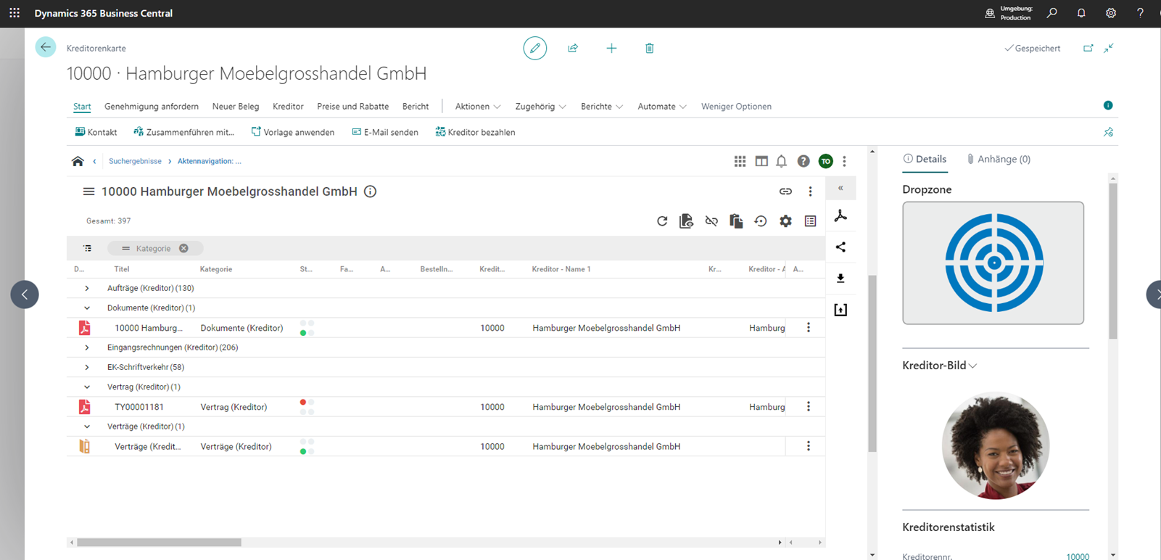The image size is (1161, 560).
Task: Open hamburger menu beside record title
Action: (x=88, y=192)
